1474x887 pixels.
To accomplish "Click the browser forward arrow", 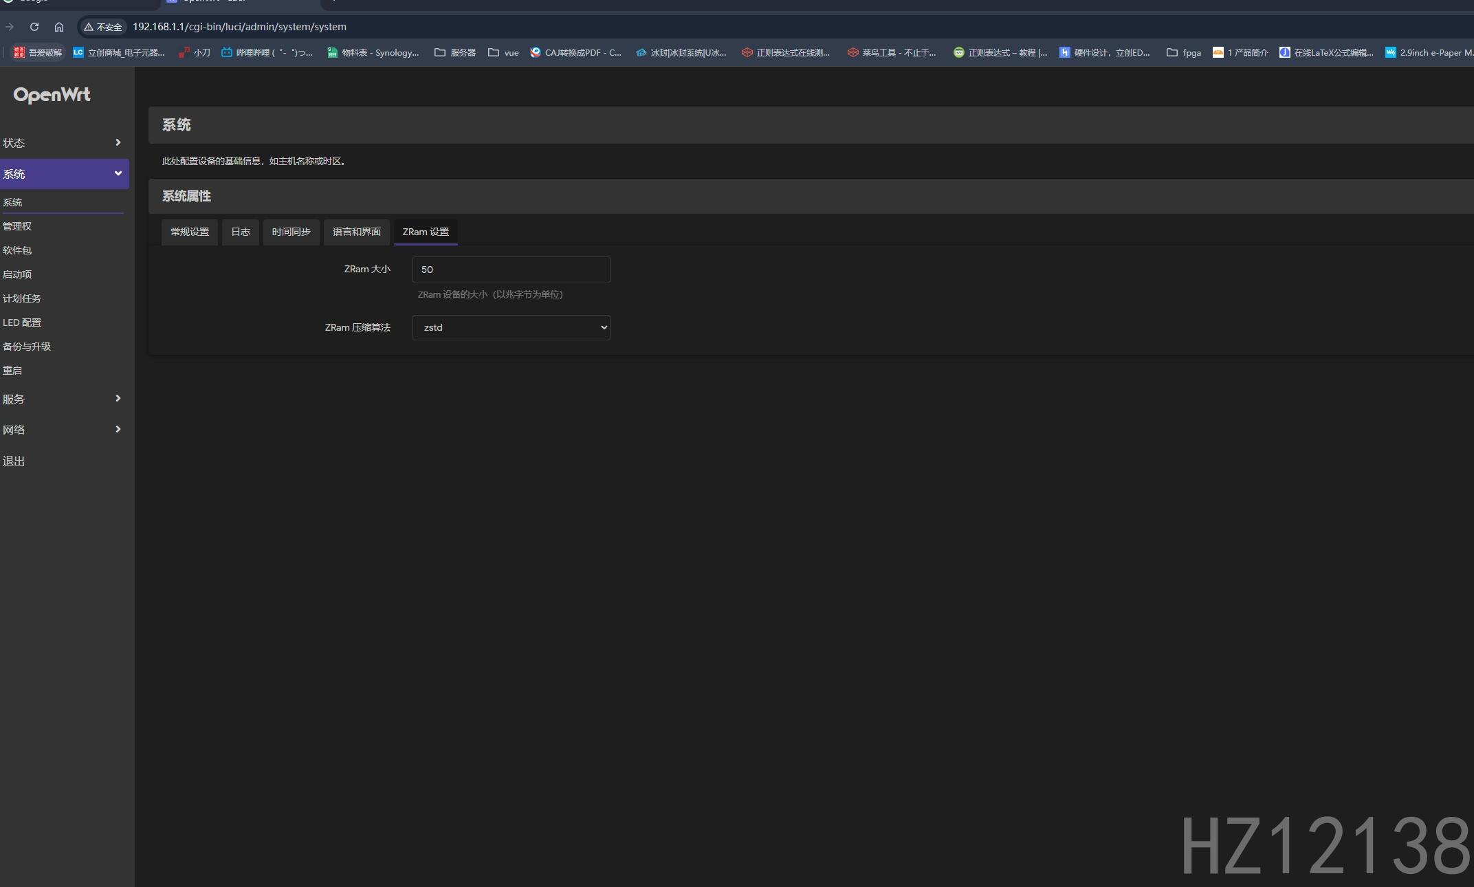I will (10, 27).
